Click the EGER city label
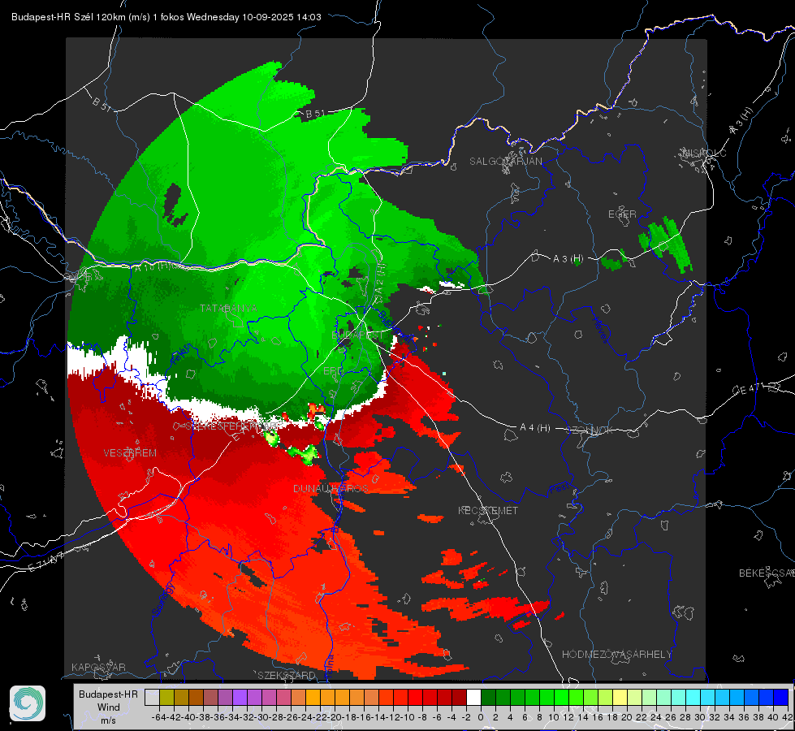The width and height of the screenshot is (795, 731). [x=622, y=214]
